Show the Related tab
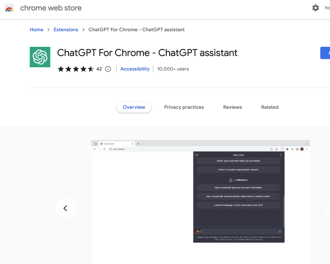330x264 pixels. click(269, 107)
